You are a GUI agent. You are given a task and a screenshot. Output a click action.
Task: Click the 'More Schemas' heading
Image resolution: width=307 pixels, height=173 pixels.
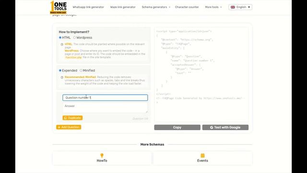pos(153,144)
